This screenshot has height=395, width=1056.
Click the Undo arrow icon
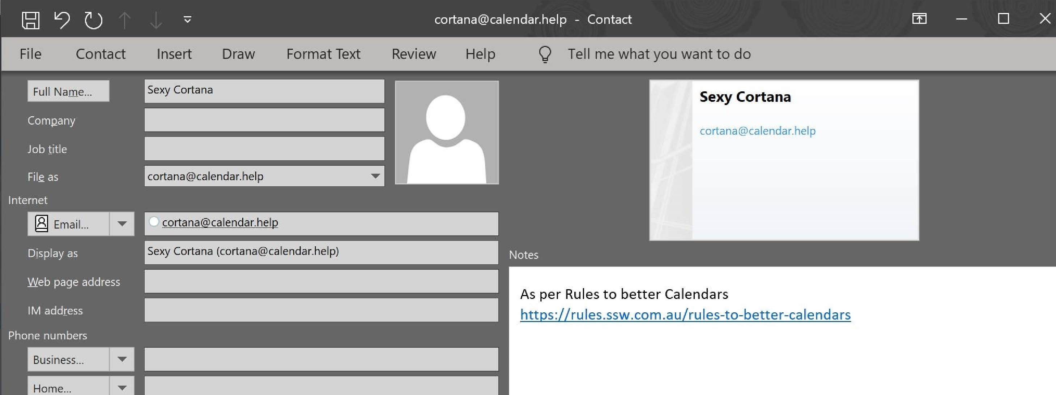click(62, 19)
